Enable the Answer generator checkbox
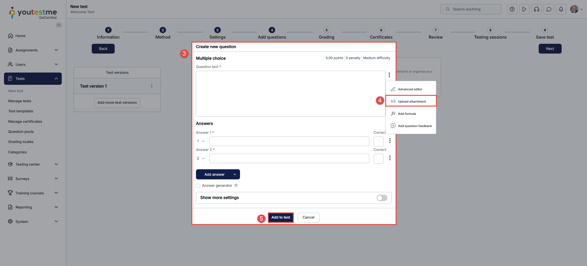This screenshot has height=266, width=587. [x=198, y=186]
